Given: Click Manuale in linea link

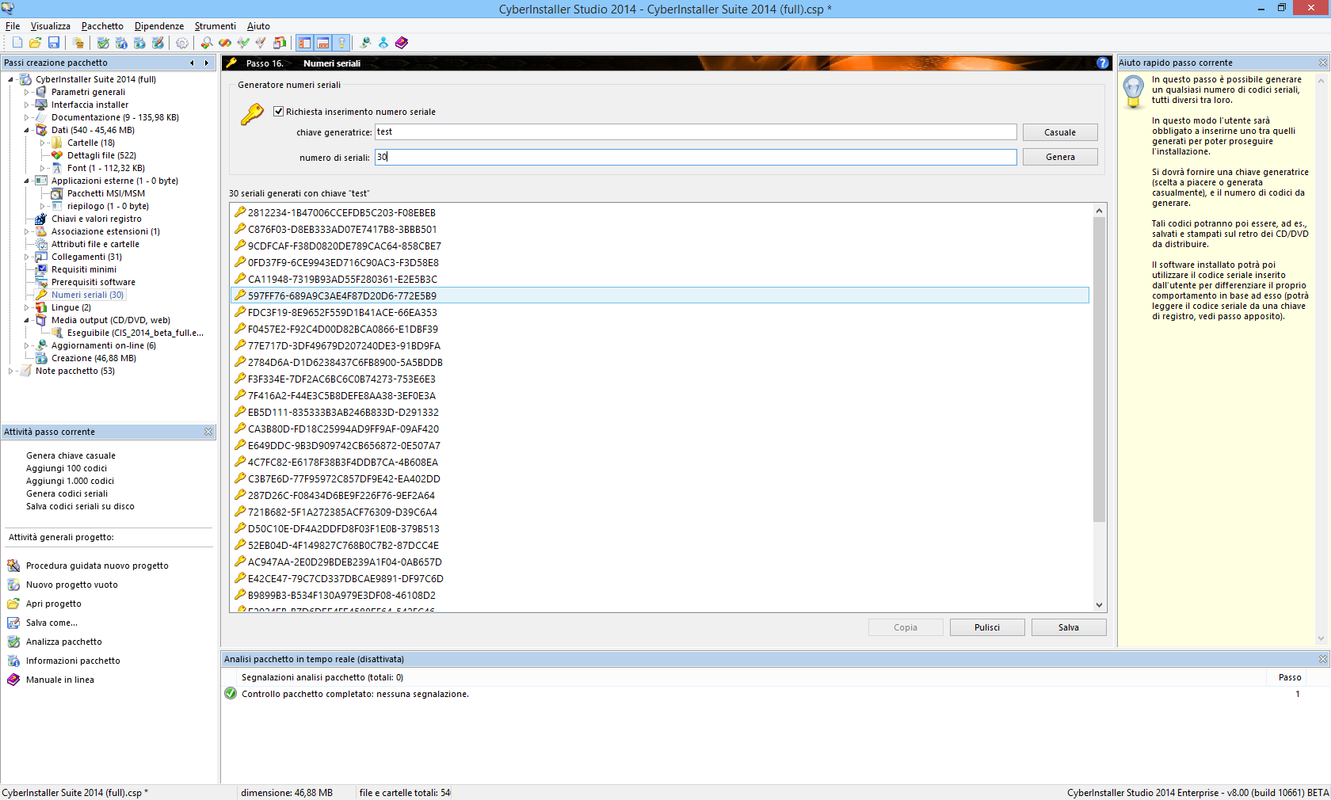Looking at the screenshot, I should [x=59, y=680].
